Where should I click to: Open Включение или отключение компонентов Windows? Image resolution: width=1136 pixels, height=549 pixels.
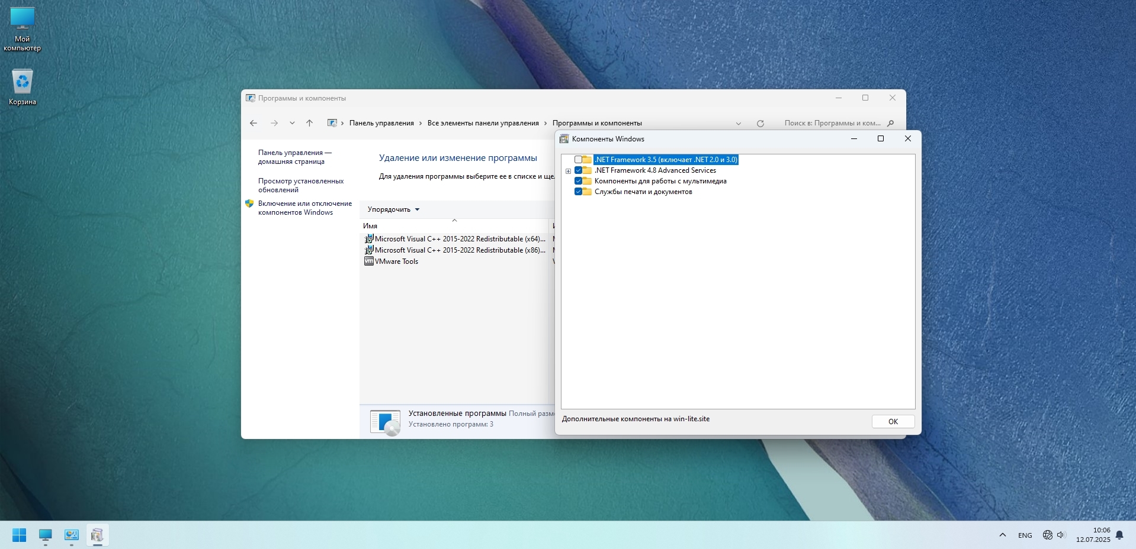(x=305, y=208)
